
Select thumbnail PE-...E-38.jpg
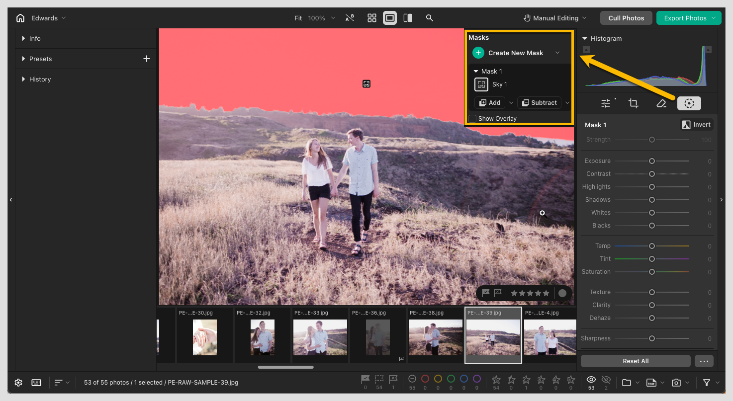(435, 335)
